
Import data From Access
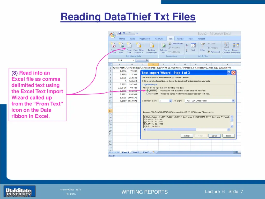coord(113,48)
